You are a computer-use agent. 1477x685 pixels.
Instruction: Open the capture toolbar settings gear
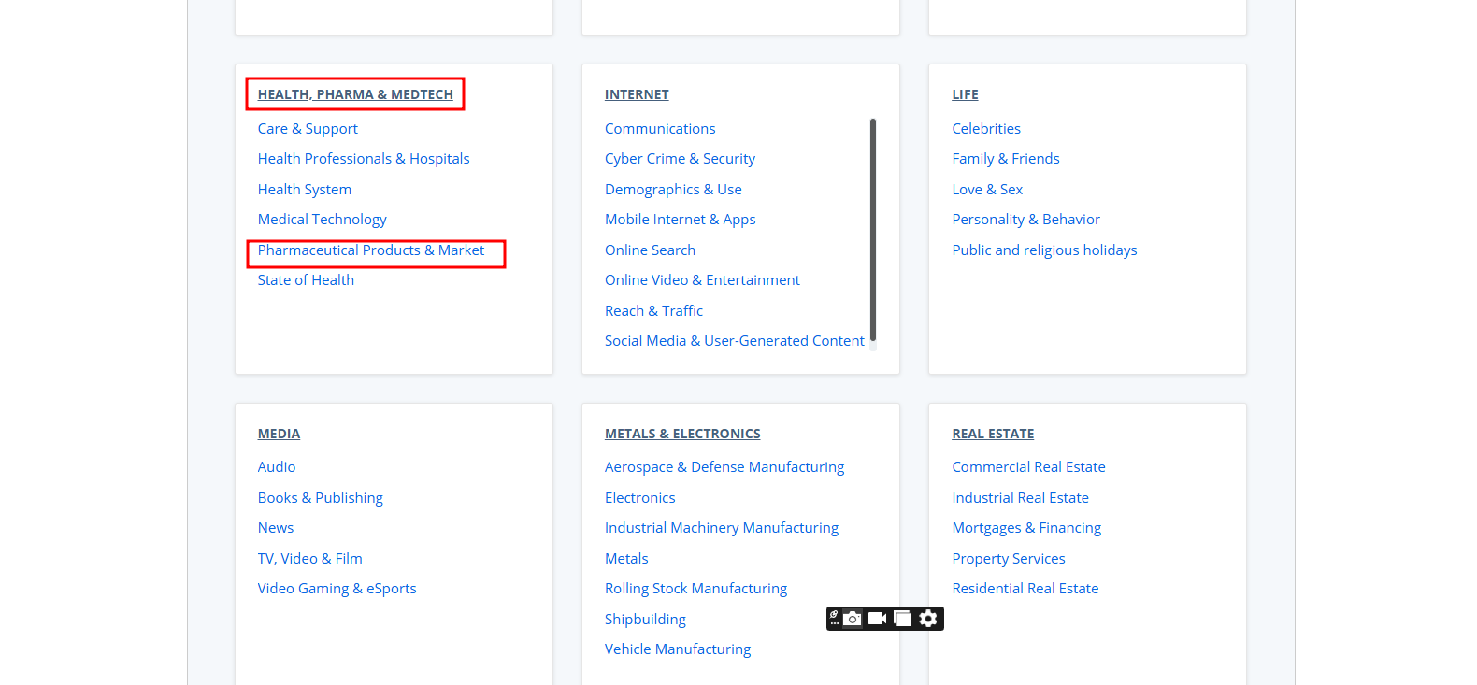(x=928, y=619)
